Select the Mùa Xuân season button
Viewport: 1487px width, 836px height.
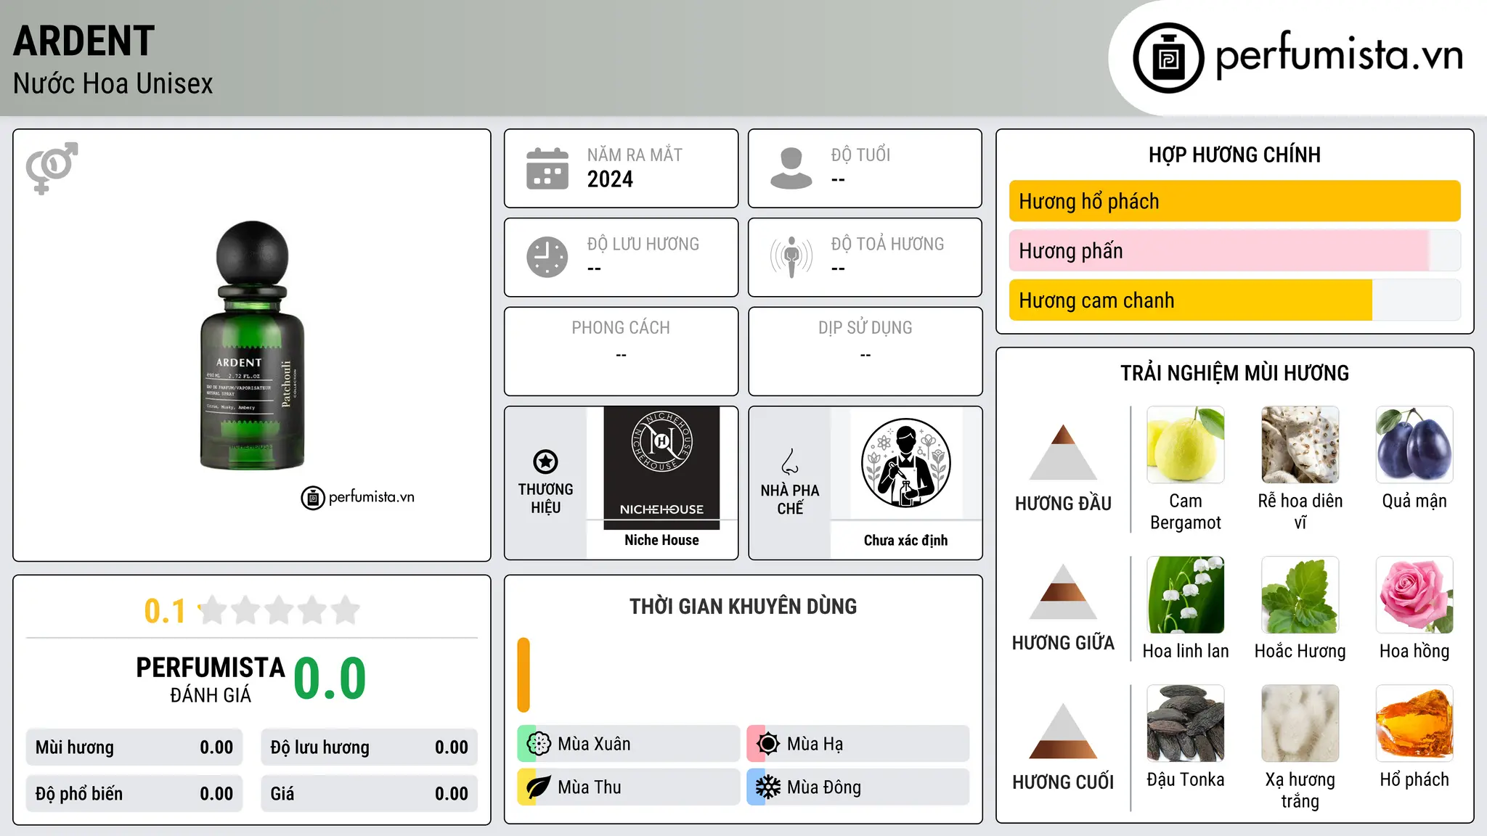coord(628,744)
